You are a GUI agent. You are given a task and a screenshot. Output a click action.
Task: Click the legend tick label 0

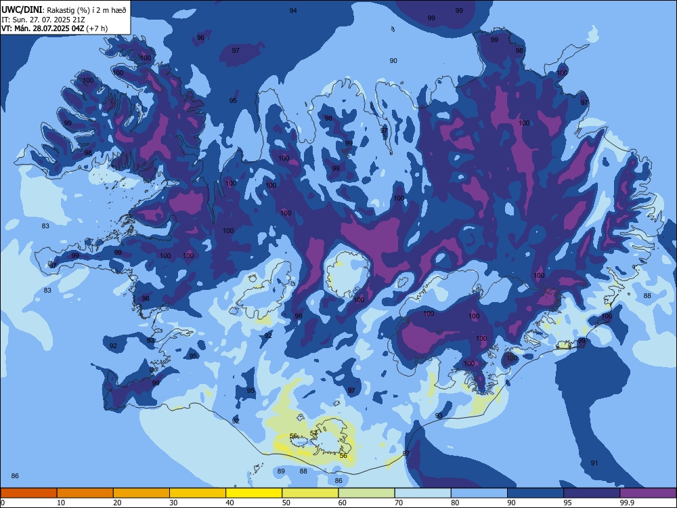pyautogui.click(x=3, y=503)
